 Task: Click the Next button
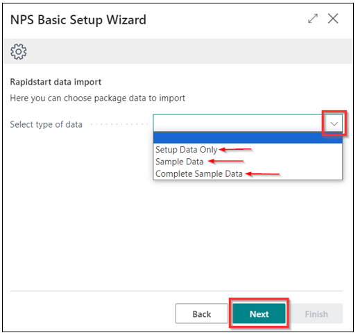[259, 313]
